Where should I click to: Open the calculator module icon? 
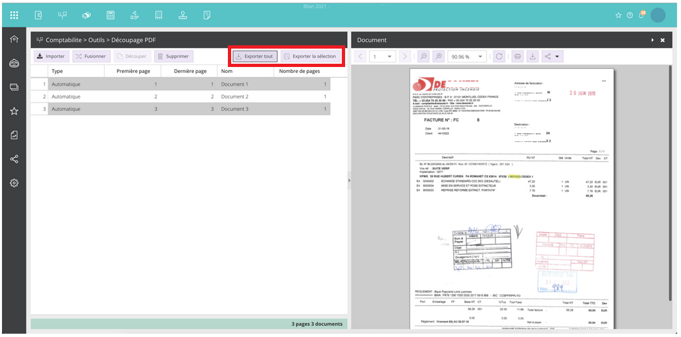point(111,15)
